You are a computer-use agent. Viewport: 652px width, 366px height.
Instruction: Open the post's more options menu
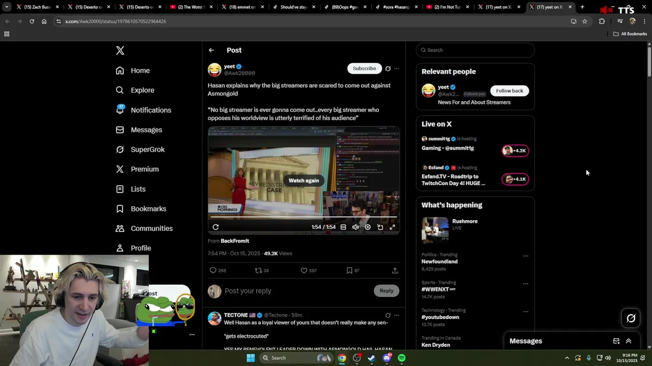pos(396,69)
